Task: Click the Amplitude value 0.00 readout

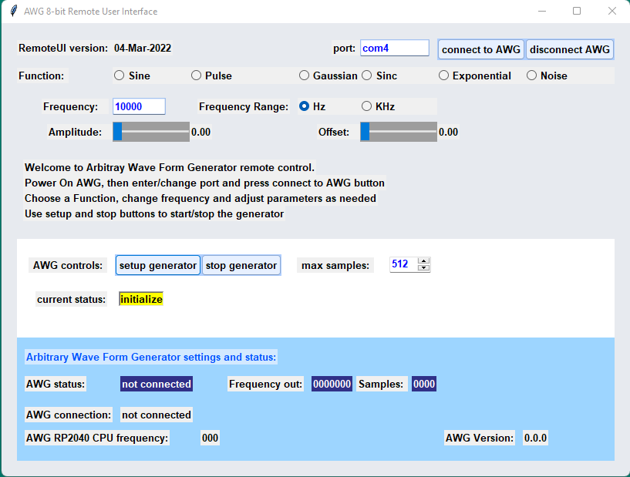Action: click(x=200, y=132)
